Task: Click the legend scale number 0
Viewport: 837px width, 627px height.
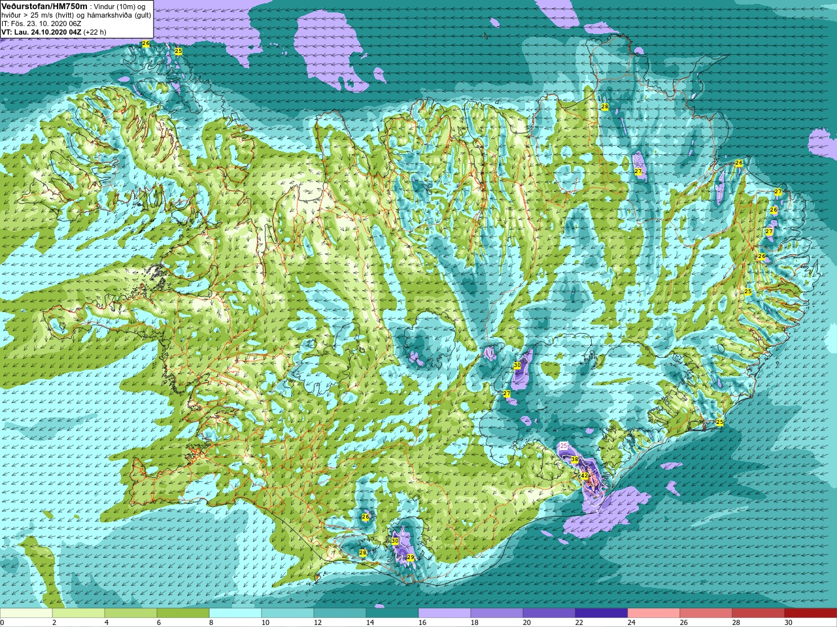Action: pyautogui.click(x=3, y=622)
